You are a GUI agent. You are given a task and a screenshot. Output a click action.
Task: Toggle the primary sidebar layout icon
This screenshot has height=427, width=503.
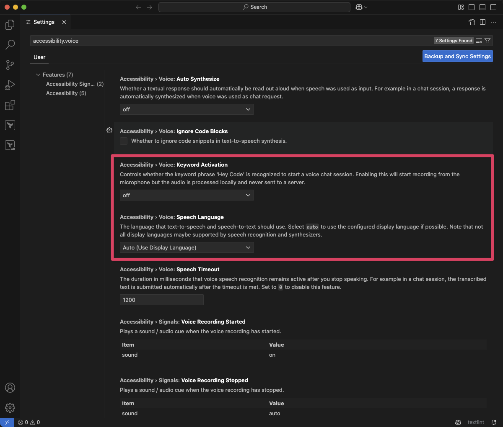click(472, 7)
